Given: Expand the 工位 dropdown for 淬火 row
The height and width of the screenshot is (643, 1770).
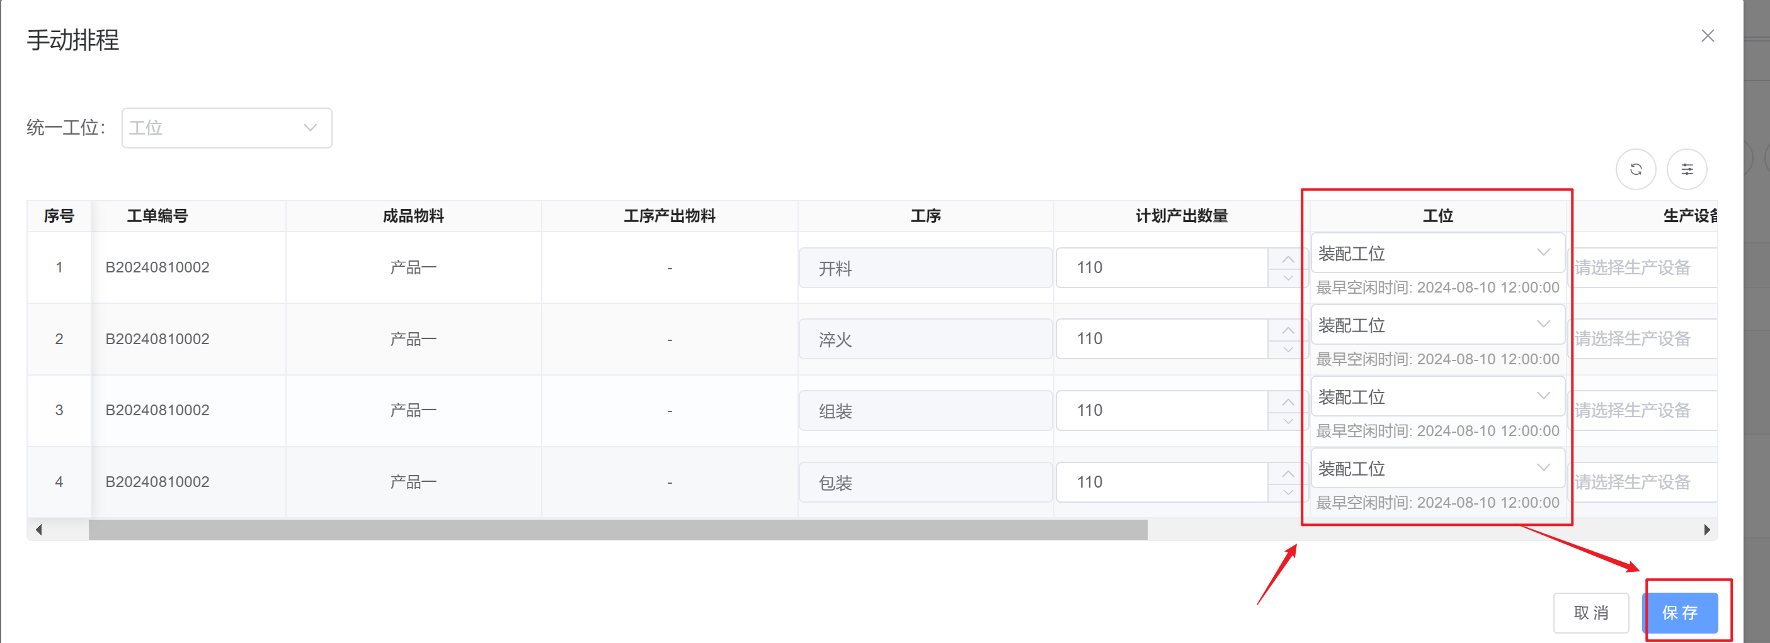Looking at the screenshot, I should (1437, 325).
